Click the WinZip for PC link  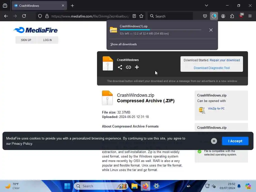[216, 108]
